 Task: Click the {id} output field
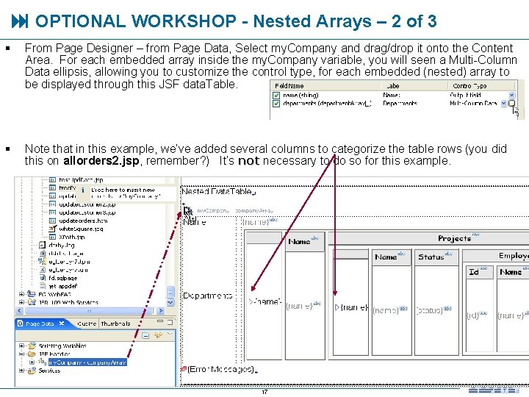[472, 315]
